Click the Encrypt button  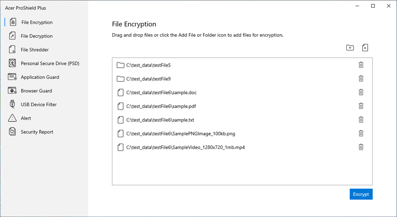[x=361, y=194]
